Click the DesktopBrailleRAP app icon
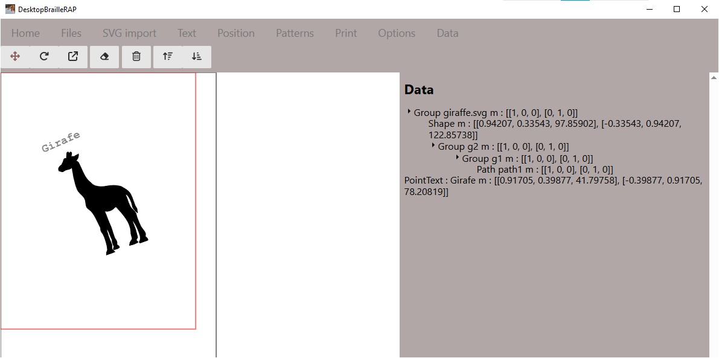Image resolution: width=719 pixels, height=358 pixels. click(10, 8)
